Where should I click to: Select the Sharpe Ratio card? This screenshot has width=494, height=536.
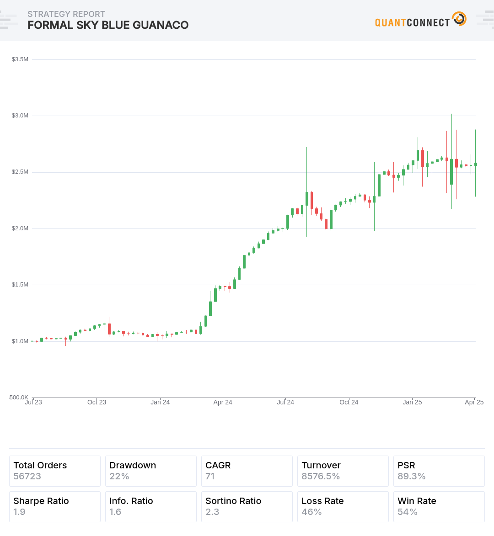[55, 506]
